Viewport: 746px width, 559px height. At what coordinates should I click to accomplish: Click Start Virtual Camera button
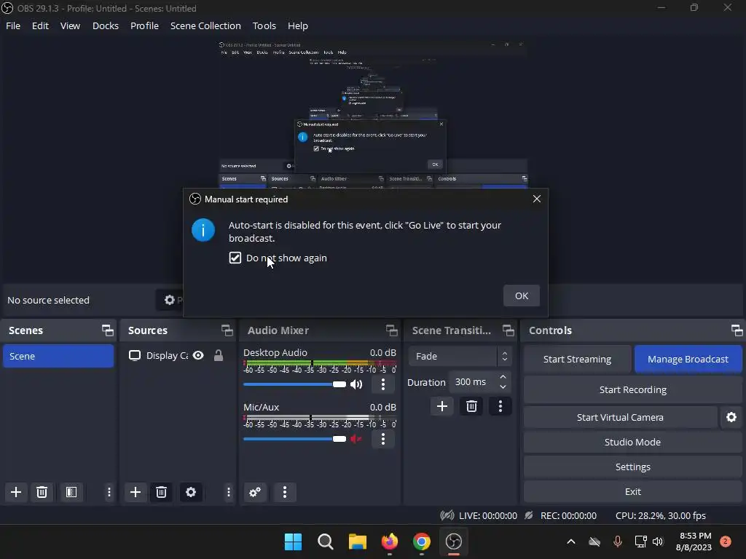tap(621, 417)
